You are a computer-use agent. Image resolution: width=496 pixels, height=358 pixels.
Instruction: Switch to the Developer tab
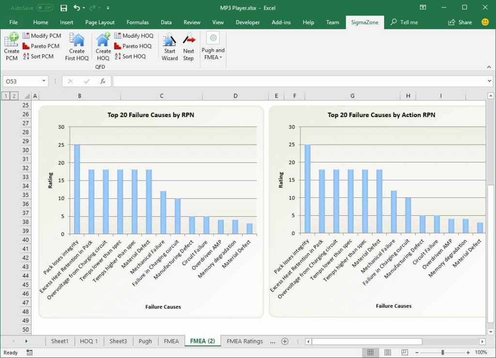[x=248, y=22]
